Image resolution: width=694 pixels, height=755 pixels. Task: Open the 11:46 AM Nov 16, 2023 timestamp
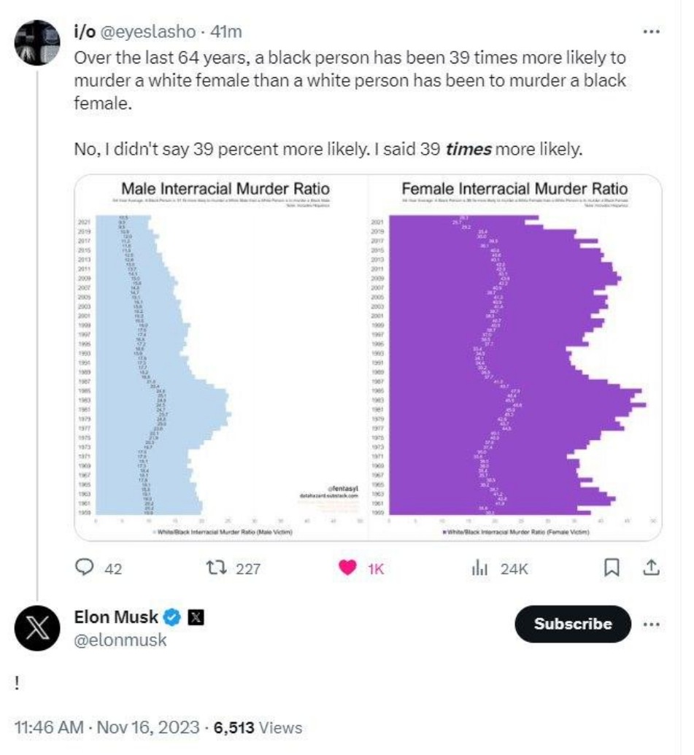(x=107, y=727)
